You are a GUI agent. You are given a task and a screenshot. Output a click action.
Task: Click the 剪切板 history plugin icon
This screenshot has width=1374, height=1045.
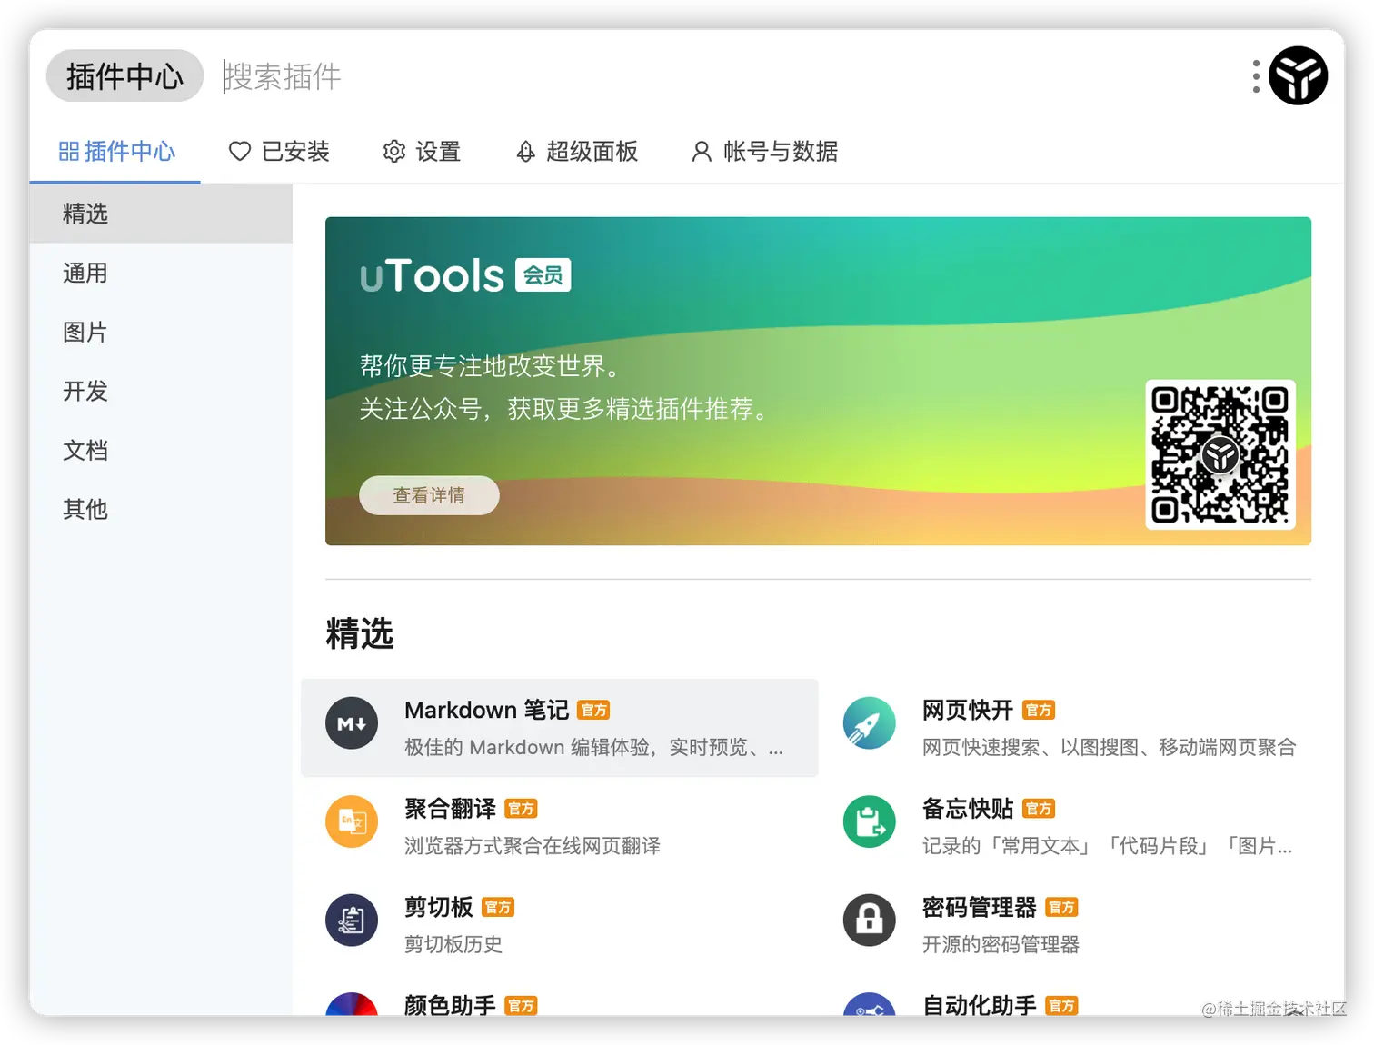(352, 920)
